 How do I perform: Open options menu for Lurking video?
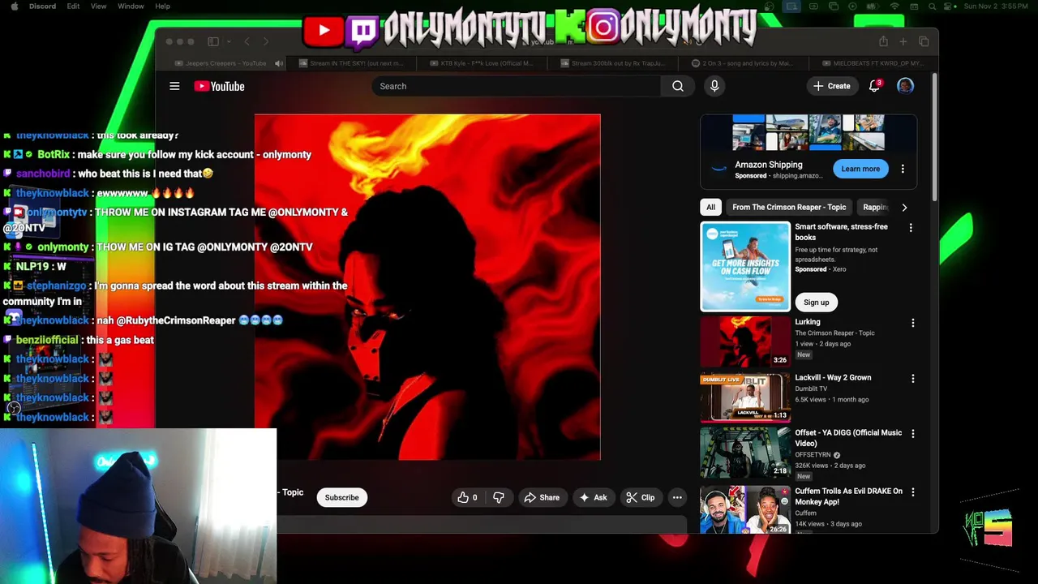click(x=912, y=323)
